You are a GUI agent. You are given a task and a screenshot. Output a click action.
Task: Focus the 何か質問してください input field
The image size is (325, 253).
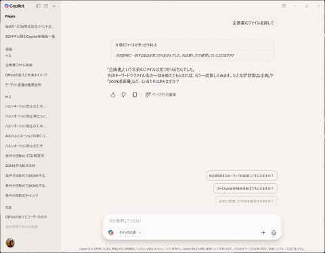point(192,221)
